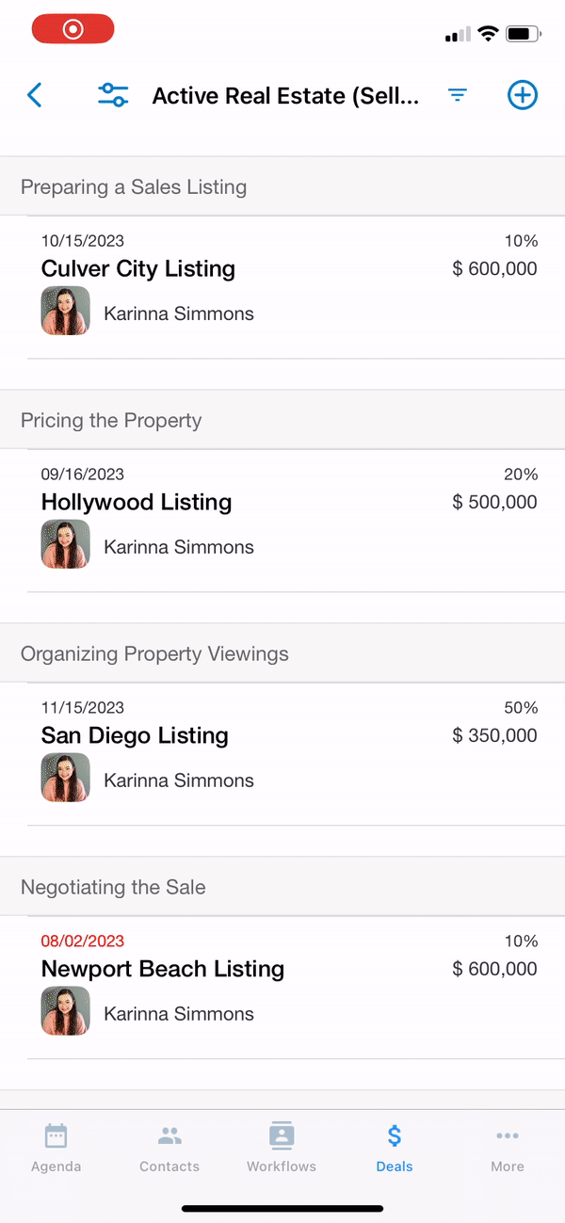Collapse the Negotiating the Sale section

[113, 887]
